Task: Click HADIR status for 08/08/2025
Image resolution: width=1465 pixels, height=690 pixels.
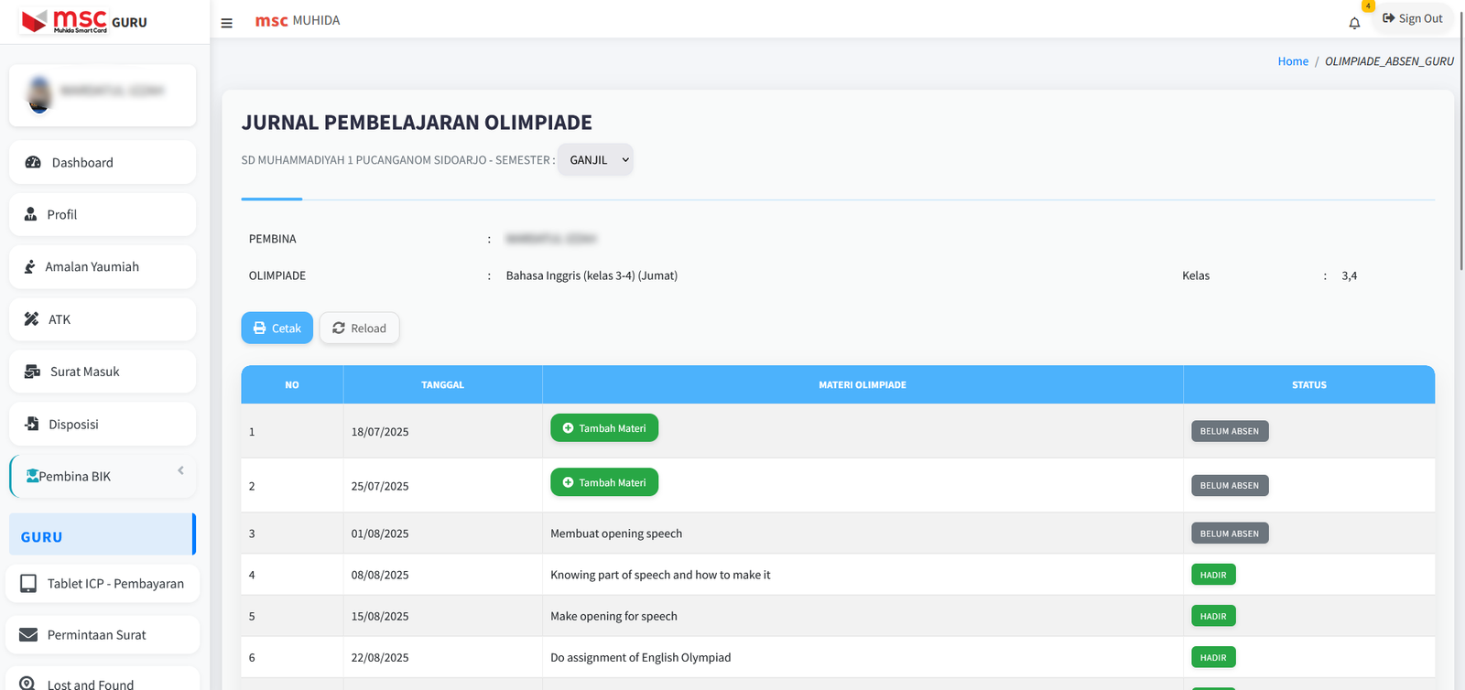Action: [x=1213, y=575]
